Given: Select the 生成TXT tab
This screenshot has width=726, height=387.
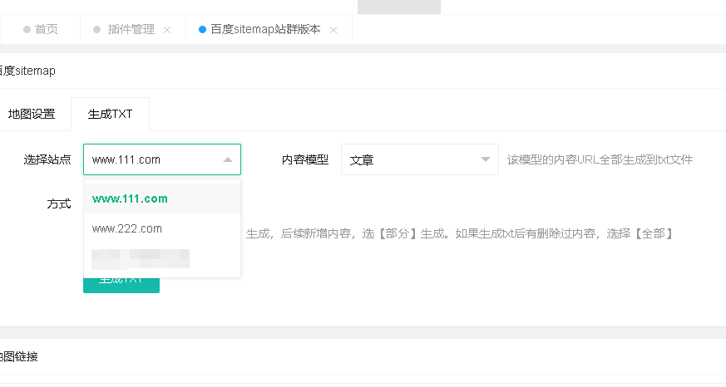Looking at the screenshot, I should [x=111, y=115].
